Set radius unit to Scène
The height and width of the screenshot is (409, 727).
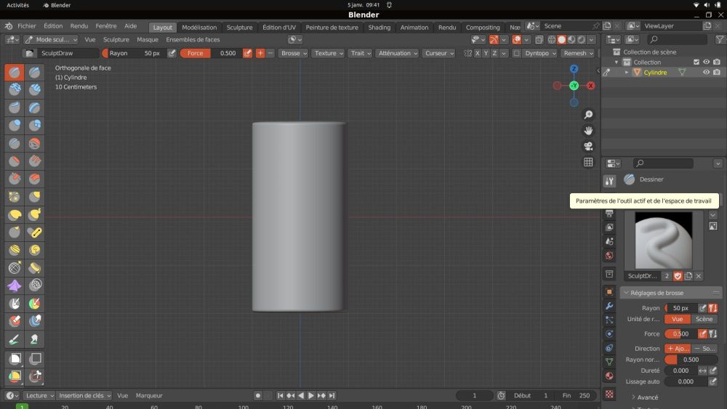(704, 319)
